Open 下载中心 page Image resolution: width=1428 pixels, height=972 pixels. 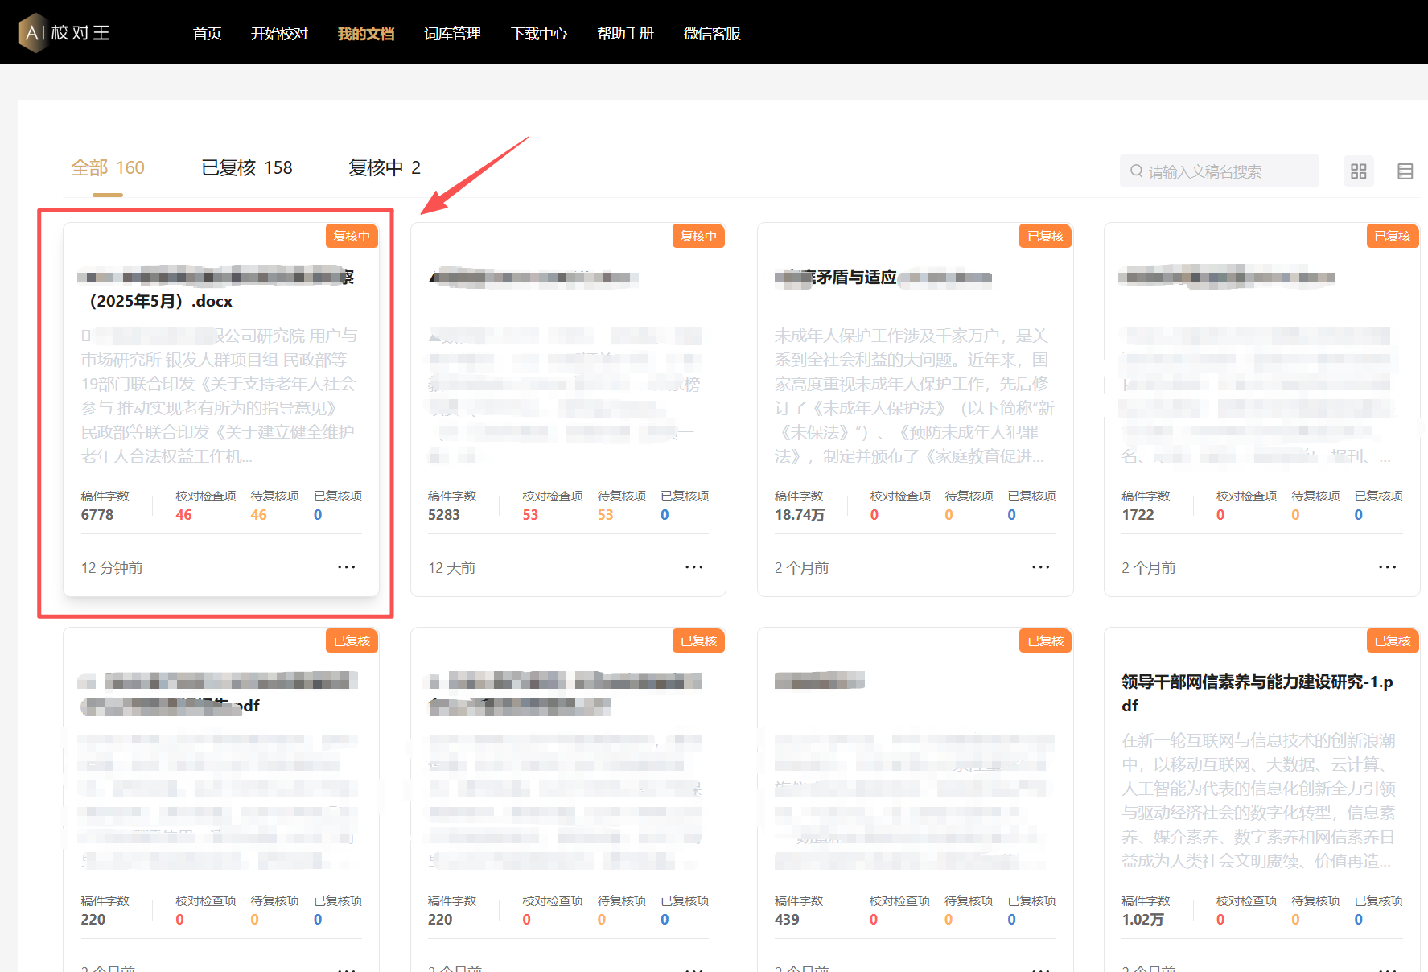pyautogui.click(x=539, y=34)
